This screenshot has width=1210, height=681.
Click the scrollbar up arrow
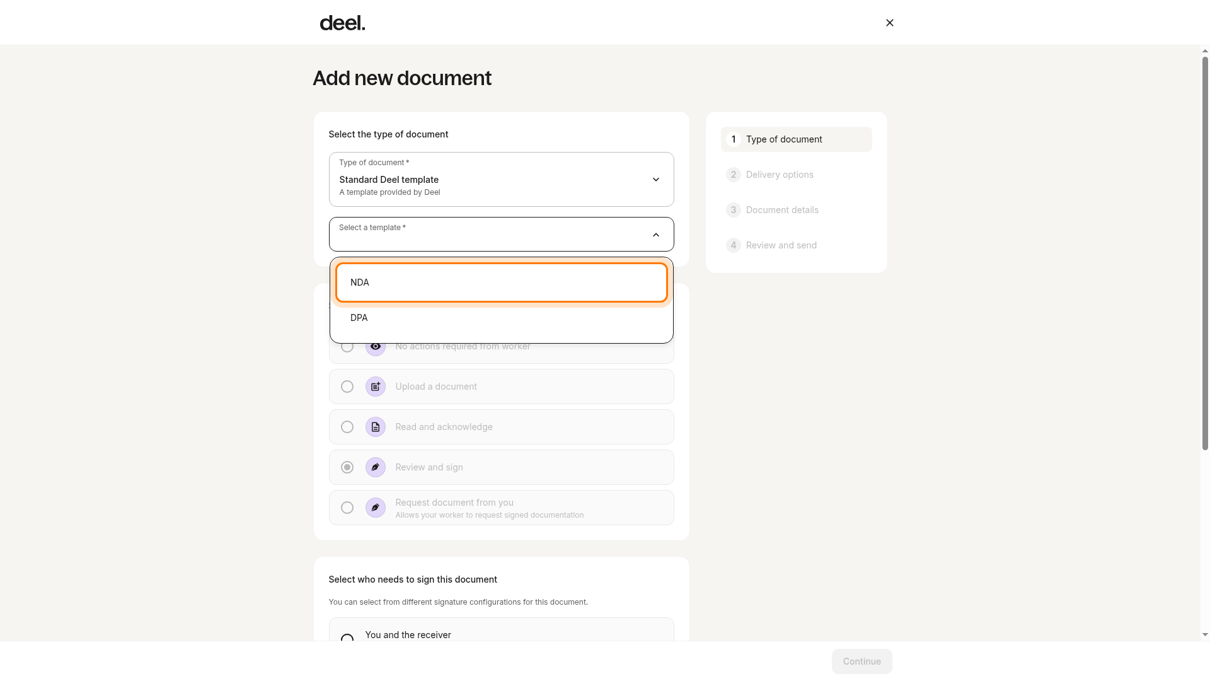pos(1205,51)
